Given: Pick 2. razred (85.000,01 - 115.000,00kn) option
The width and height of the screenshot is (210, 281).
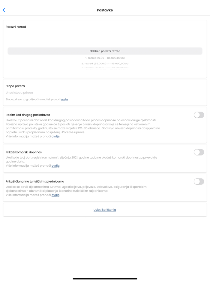Looking at the screenshot, I should tap(105, 63).
